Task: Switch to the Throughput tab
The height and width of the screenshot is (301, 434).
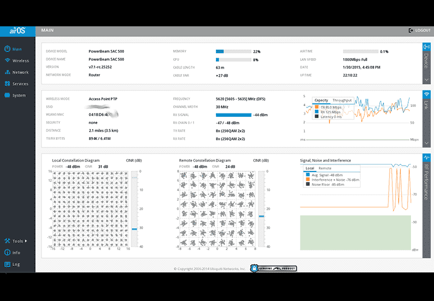Action: [x=342, y=100]
